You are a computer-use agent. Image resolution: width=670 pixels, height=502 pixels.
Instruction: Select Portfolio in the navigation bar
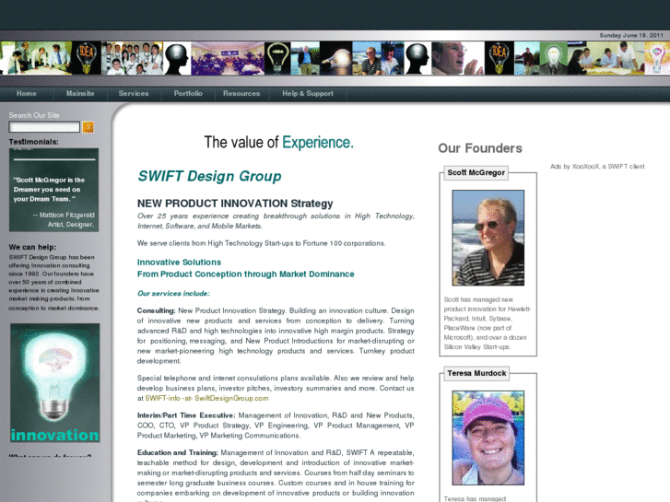point(188,94)
